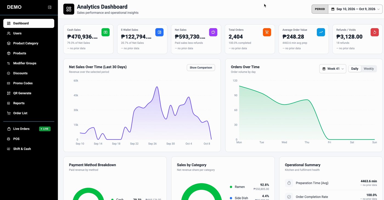Open Reports from the sidebar
384x200 pixels.
pos(29,103)
